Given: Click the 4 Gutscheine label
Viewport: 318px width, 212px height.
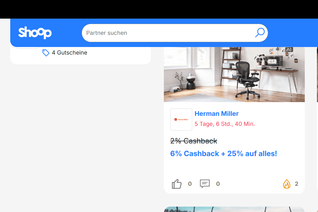Looking at the screenshot, I should [70, 53].
